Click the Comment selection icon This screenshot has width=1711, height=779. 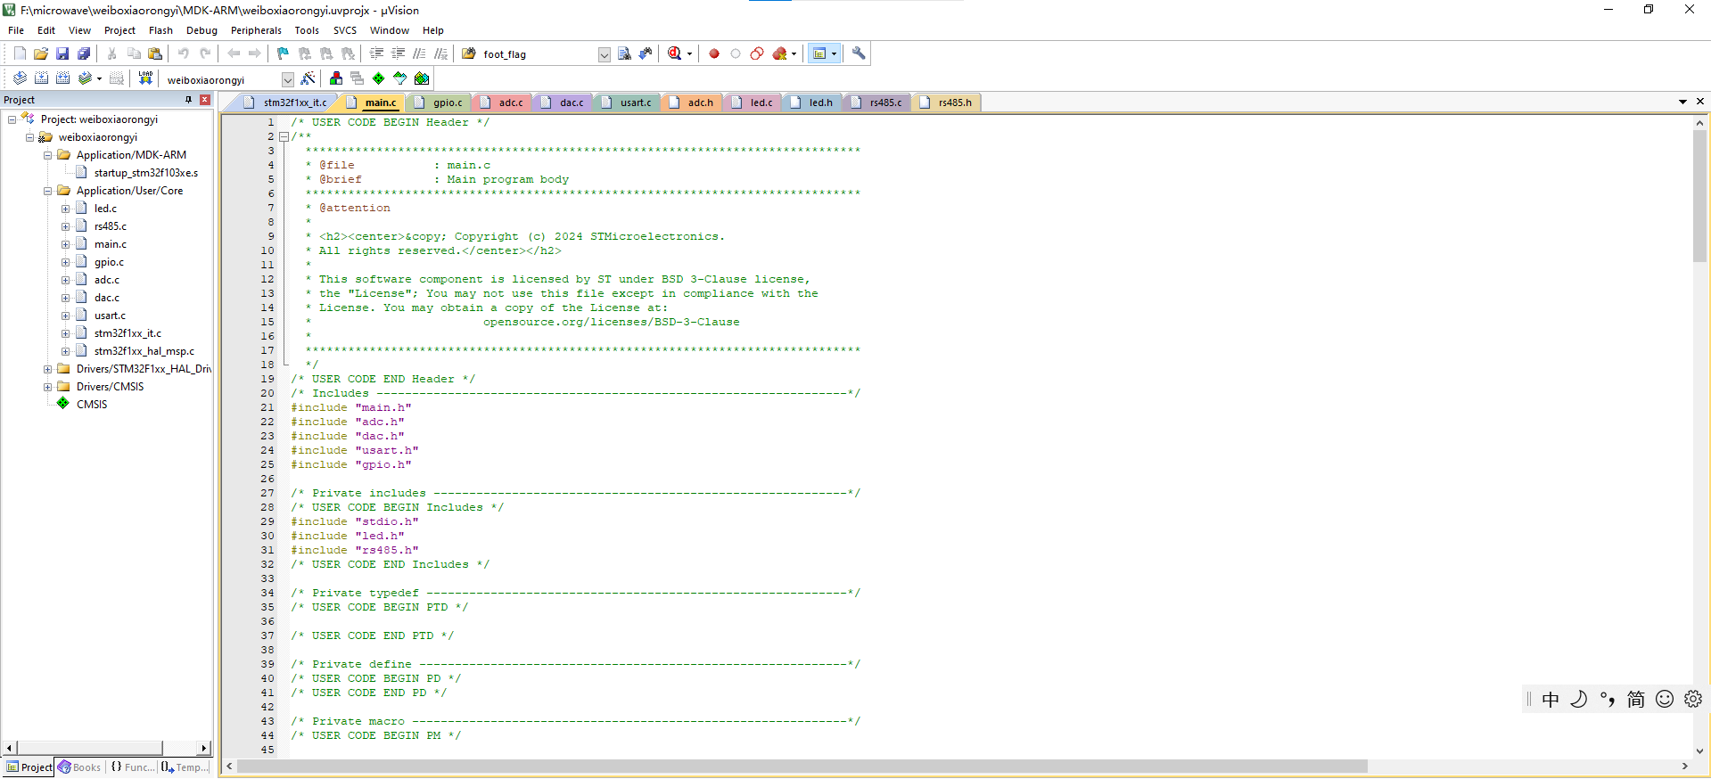[x=419, y=53]
